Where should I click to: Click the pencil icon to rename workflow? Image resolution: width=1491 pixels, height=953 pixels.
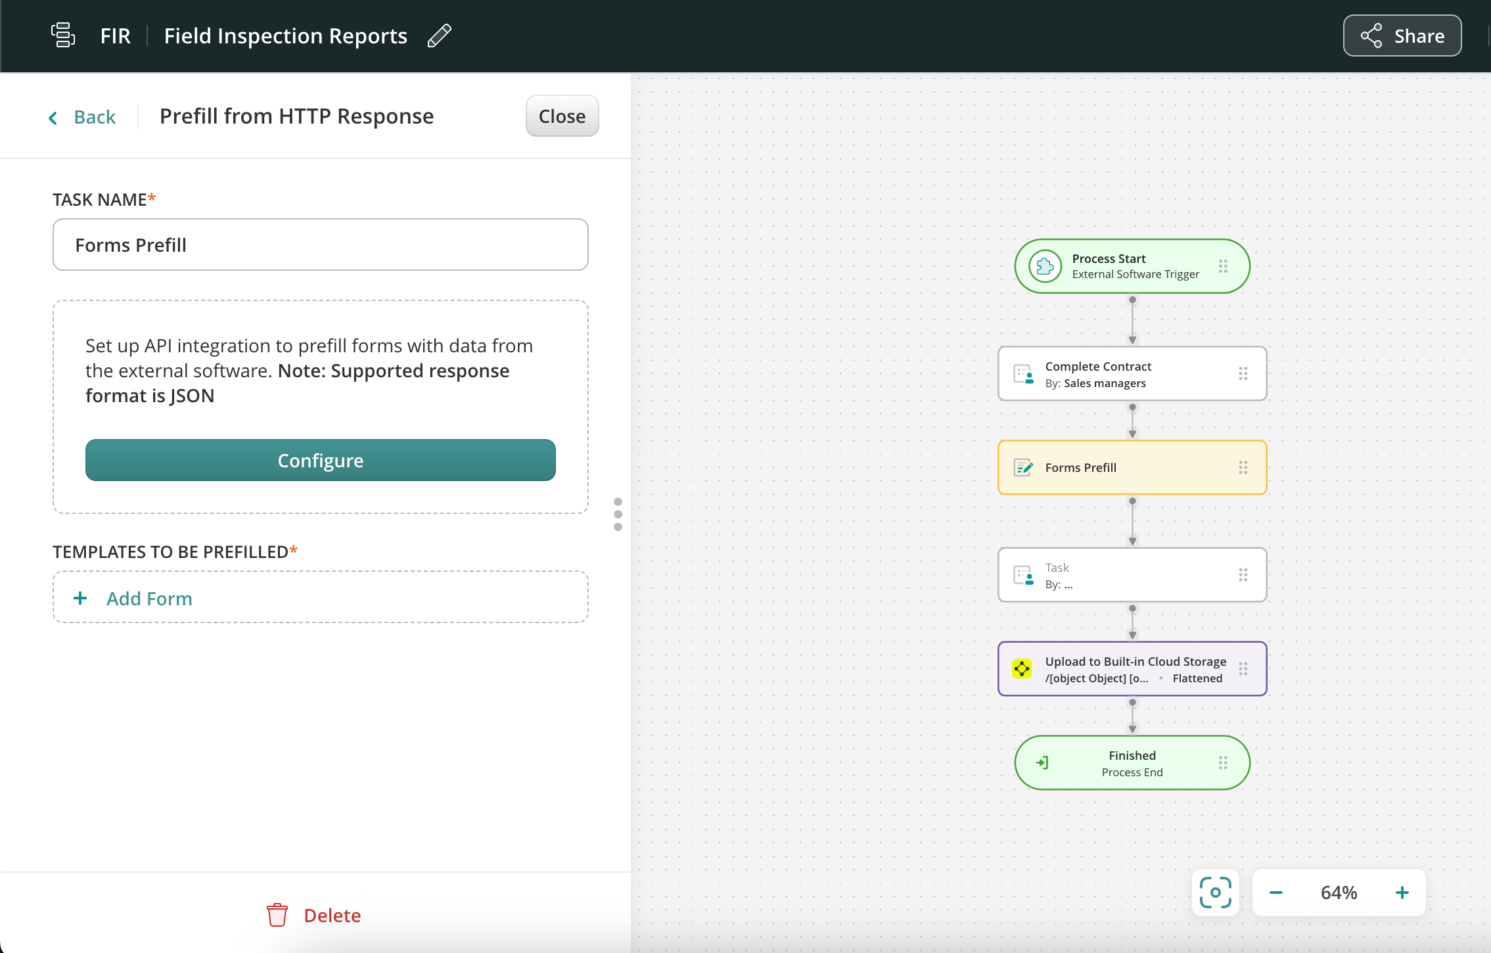439,35
